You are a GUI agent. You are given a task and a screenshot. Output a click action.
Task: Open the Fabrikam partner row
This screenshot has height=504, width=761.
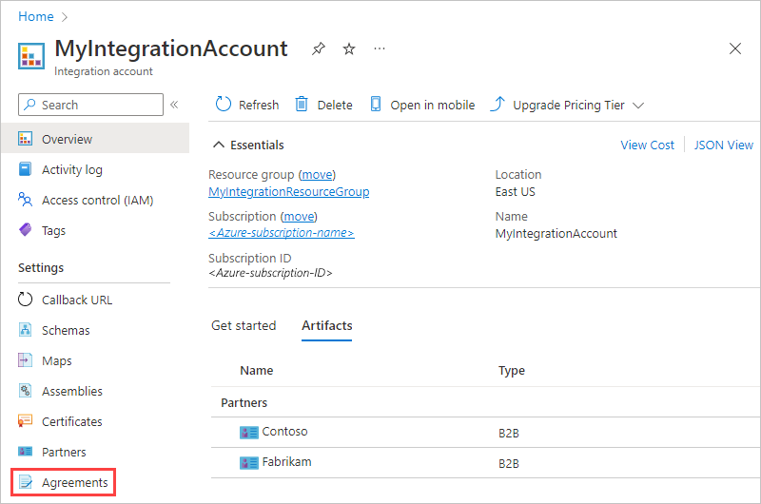tap(286, 462)
